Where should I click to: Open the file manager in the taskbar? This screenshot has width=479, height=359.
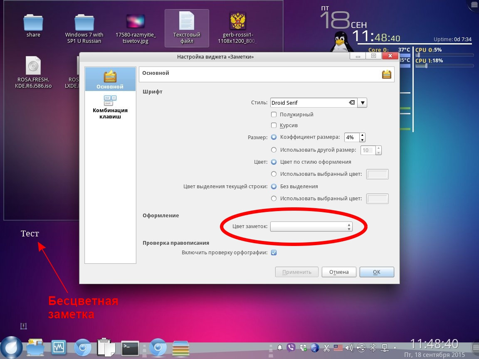tap(35, 347)
